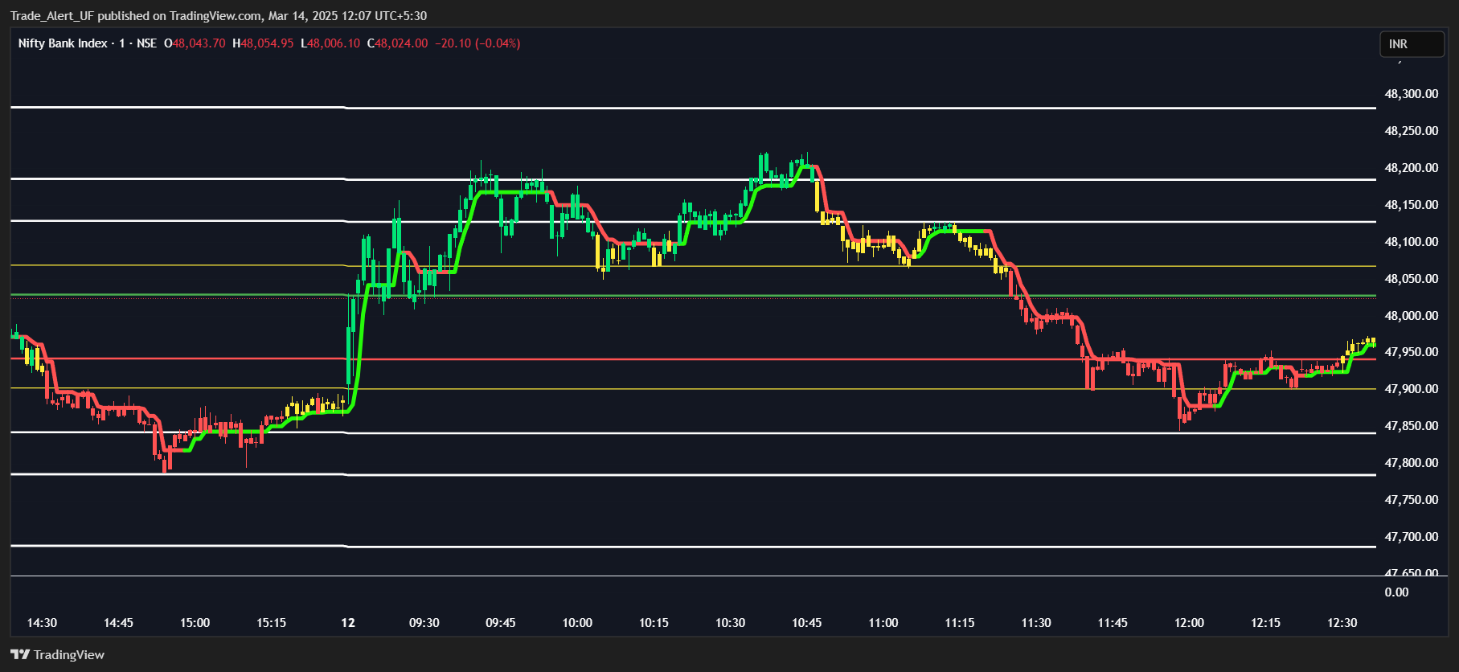Click the 11:15 time axis label
This screenshot has width=1459, height=672.
(x=960, y=623)
